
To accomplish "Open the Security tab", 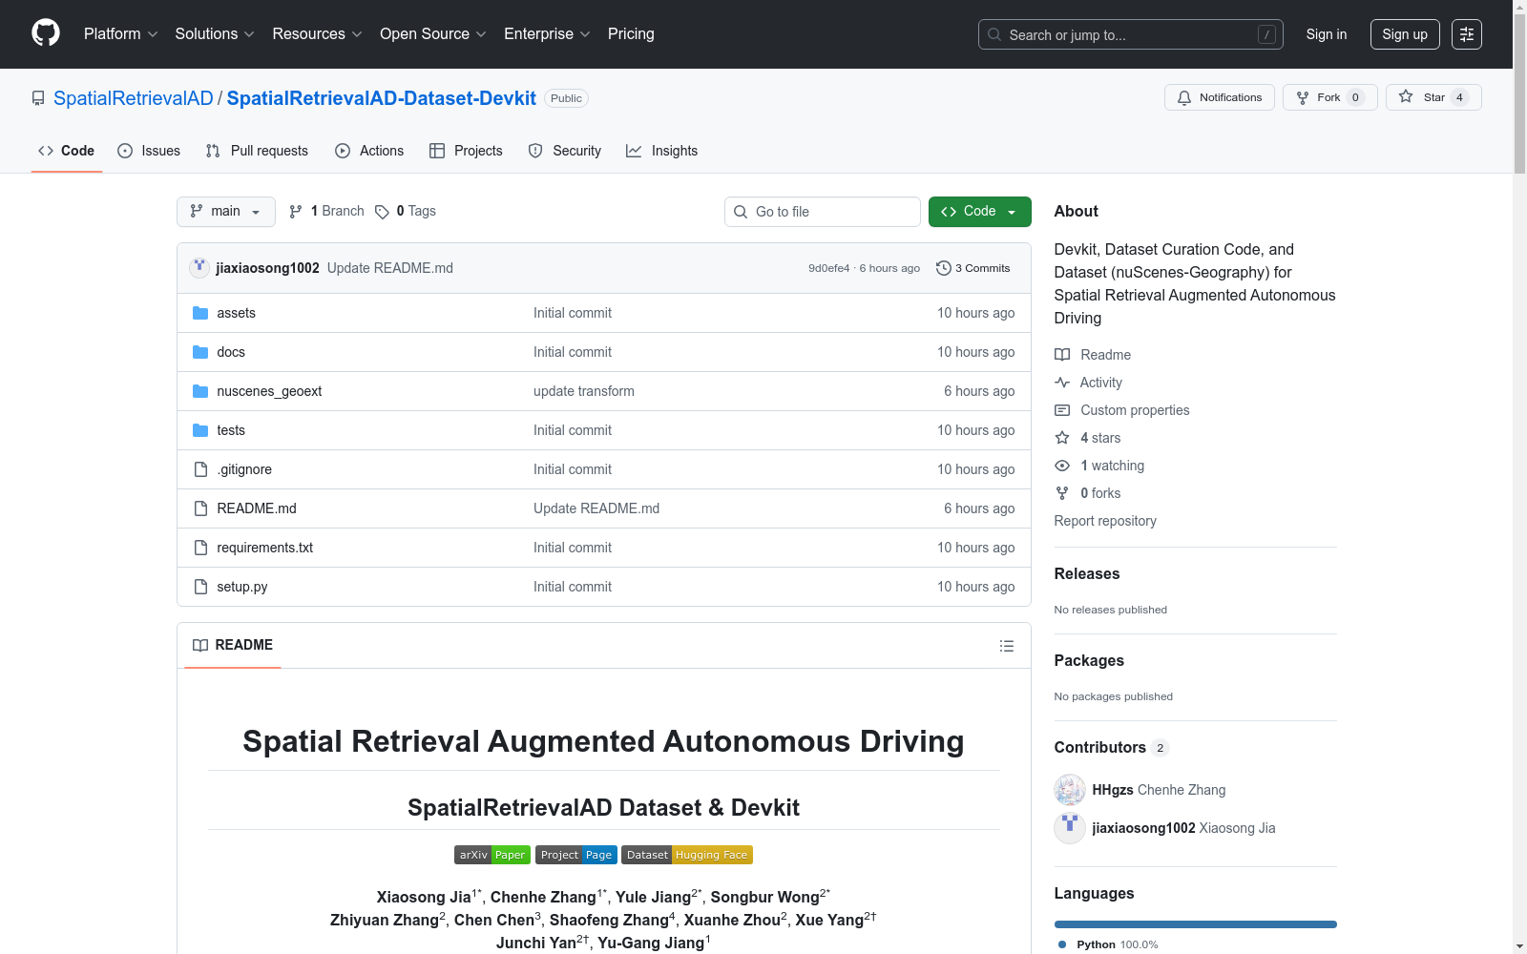I will [x=565, y=151].
